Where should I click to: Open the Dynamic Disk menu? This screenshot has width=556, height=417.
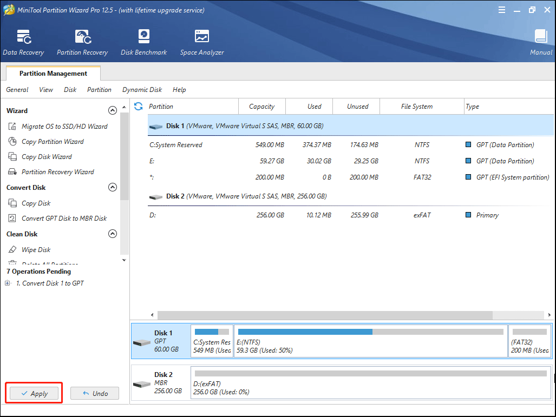[142, 90]
